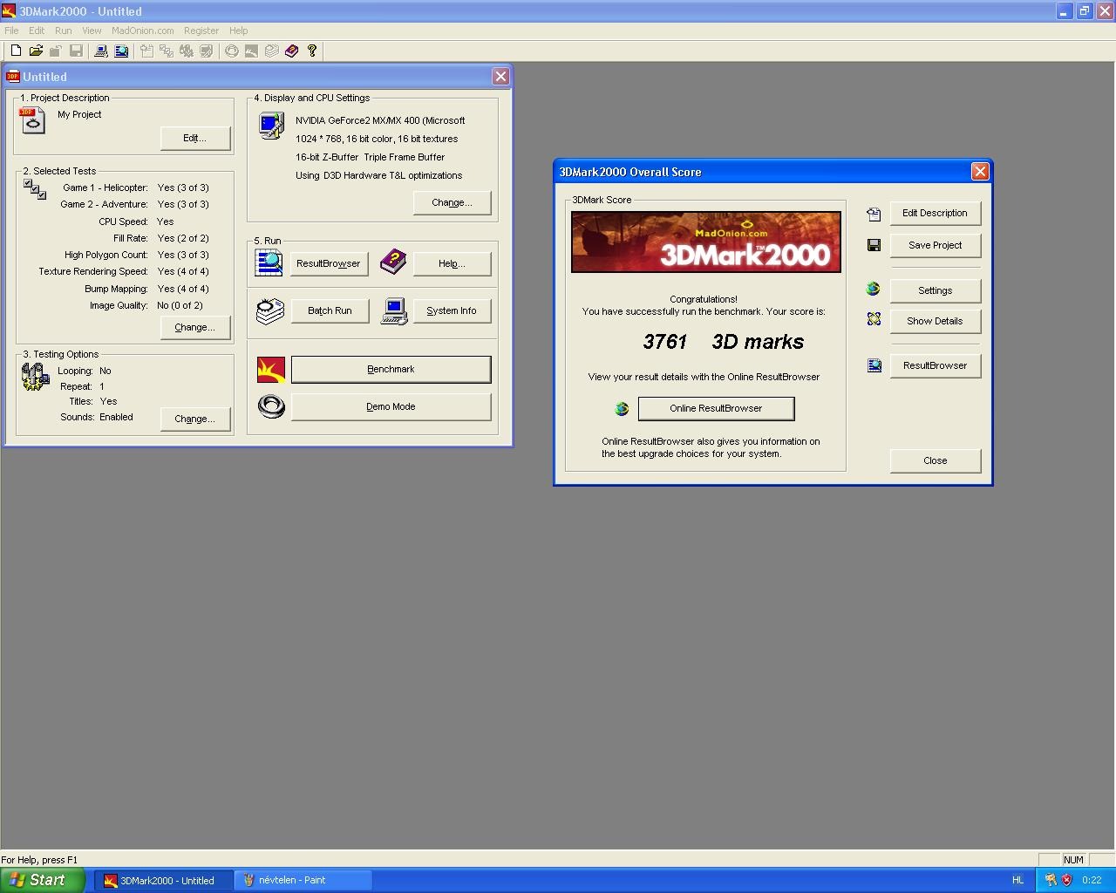Switch to névtelen - Paint taskbar item
Screen dimensions: 1116x893
303,880
